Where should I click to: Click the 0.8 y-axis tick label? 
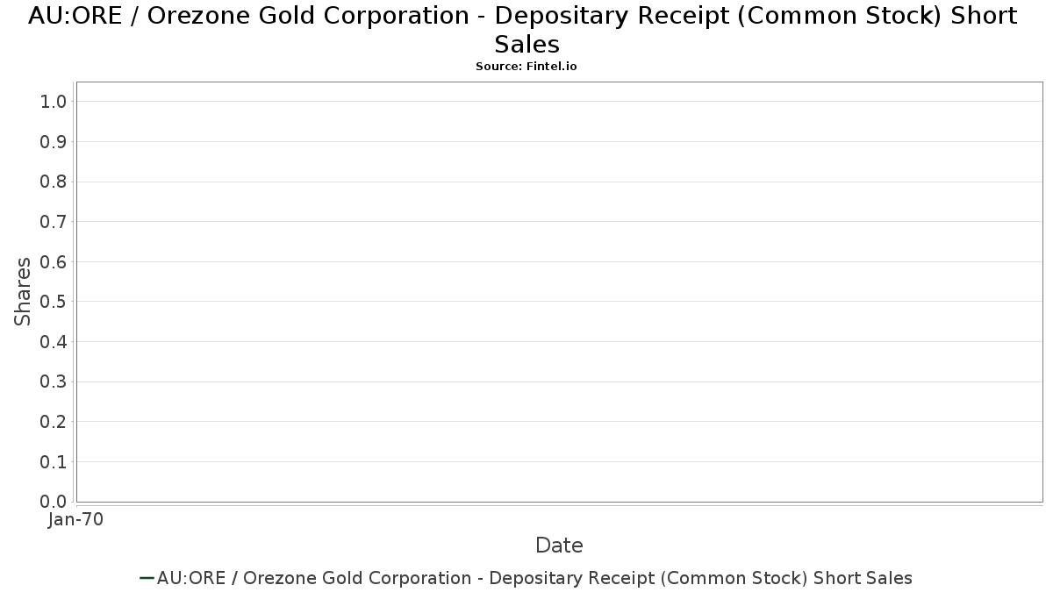click(54, 182)
